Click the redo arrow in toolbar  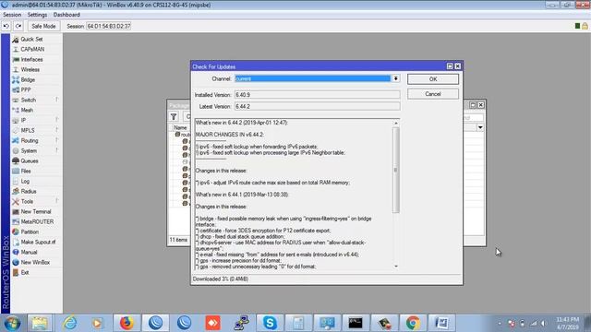pyautogui.click(x=18, y=26)
